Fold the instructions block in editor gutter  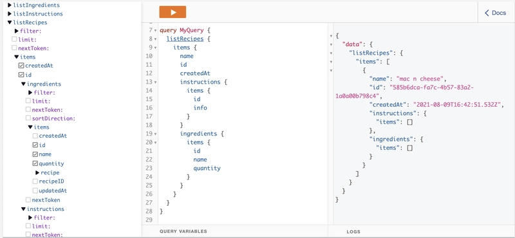click(155, 82)
